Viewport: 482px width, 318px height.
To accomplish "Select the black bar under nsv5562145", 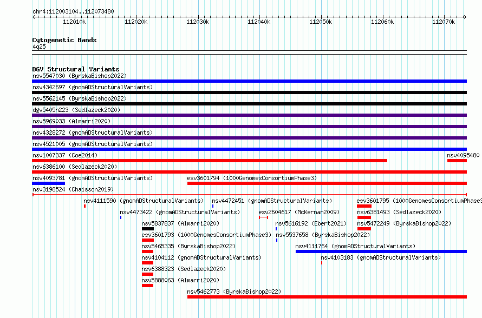I will point(249,104).
